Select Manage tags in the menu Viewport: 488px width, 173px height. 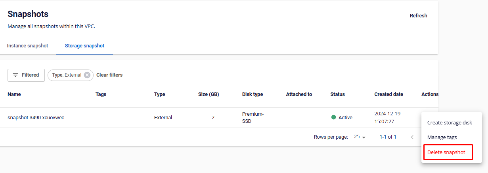(442, 137)
